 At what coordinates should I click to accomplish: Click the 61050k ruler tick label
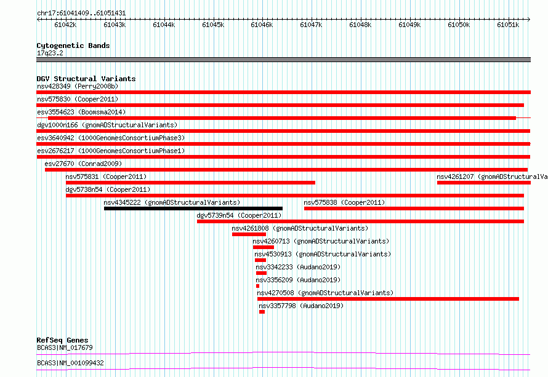(x=459, y=25)
